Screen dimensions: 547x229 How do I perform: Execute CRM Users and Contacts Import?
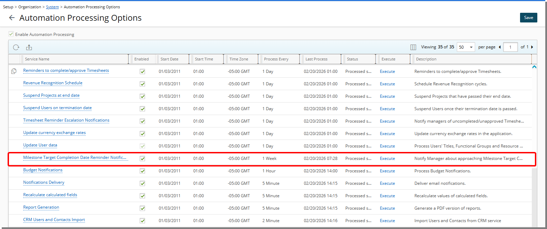(x=387, y=221)
